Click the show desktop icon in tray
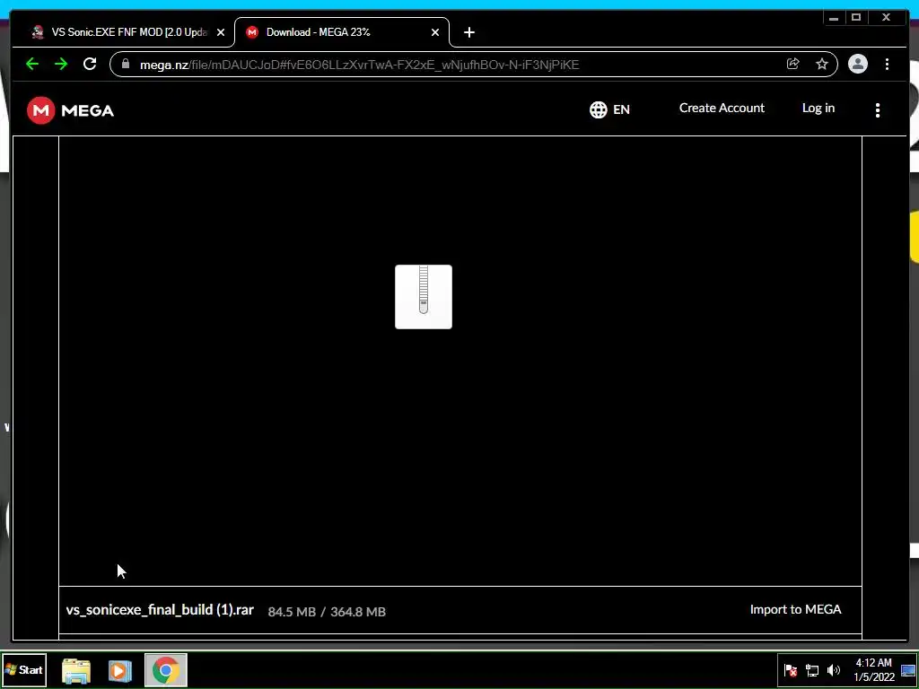Screen dimensions: 919x689 (908, 670)
